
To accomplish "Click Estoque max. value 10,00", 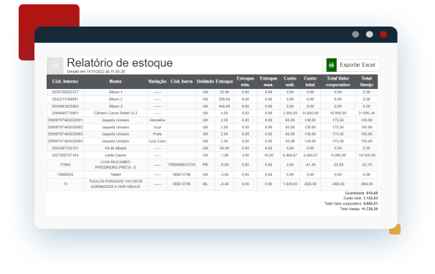I will (268, 156).
